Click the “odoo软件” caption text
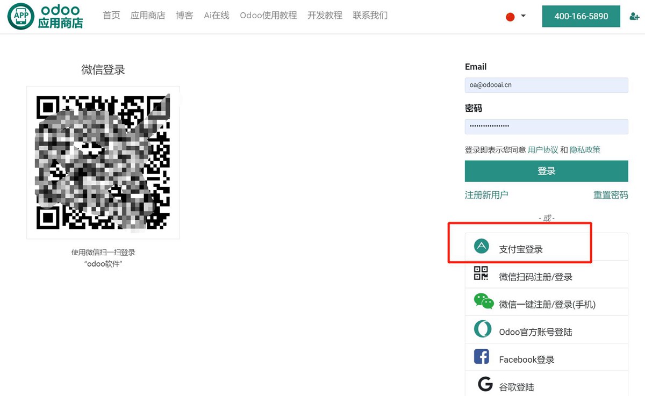Screen dimensions: 645x396 pyautogui.click(x=103, y=263)
